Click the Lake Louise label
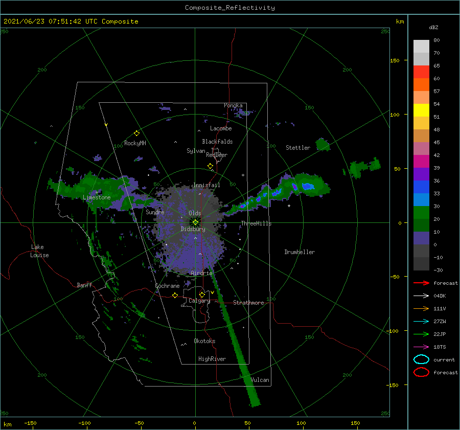Viewport: 460px width, 430px height. point(39,251)
